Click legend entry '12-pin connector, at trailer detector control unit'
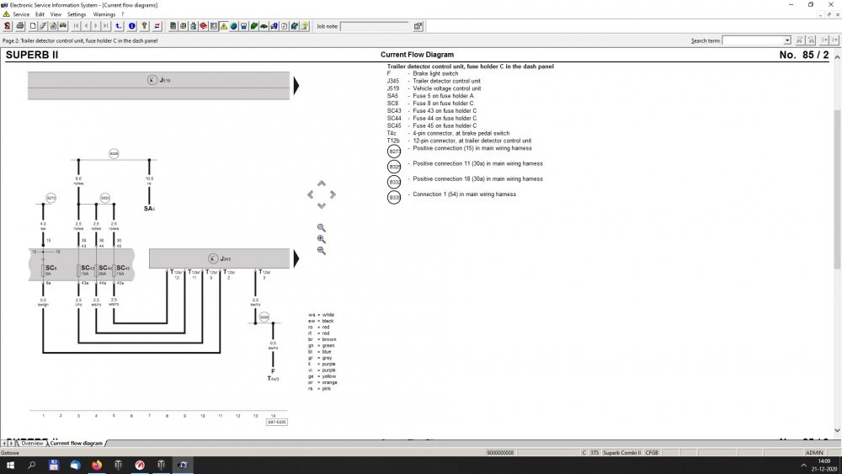 click(472, 141)
